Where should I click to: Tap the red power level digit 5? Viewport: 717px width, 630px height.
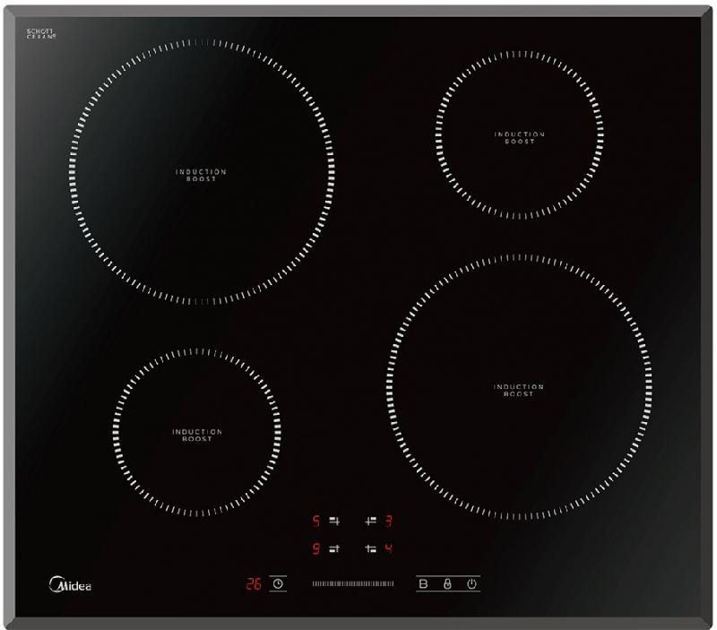click(x=316, y=521)
